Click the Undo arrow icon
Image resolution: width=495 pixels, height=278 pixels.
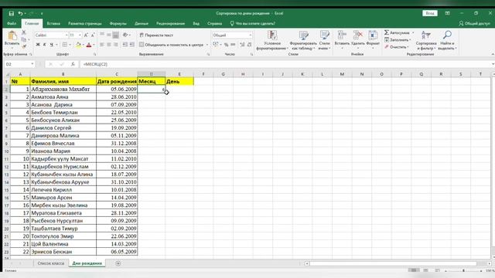coord(21,14)
